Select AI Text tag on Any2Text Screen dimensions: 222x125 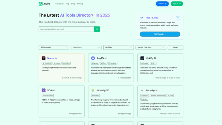104,63
